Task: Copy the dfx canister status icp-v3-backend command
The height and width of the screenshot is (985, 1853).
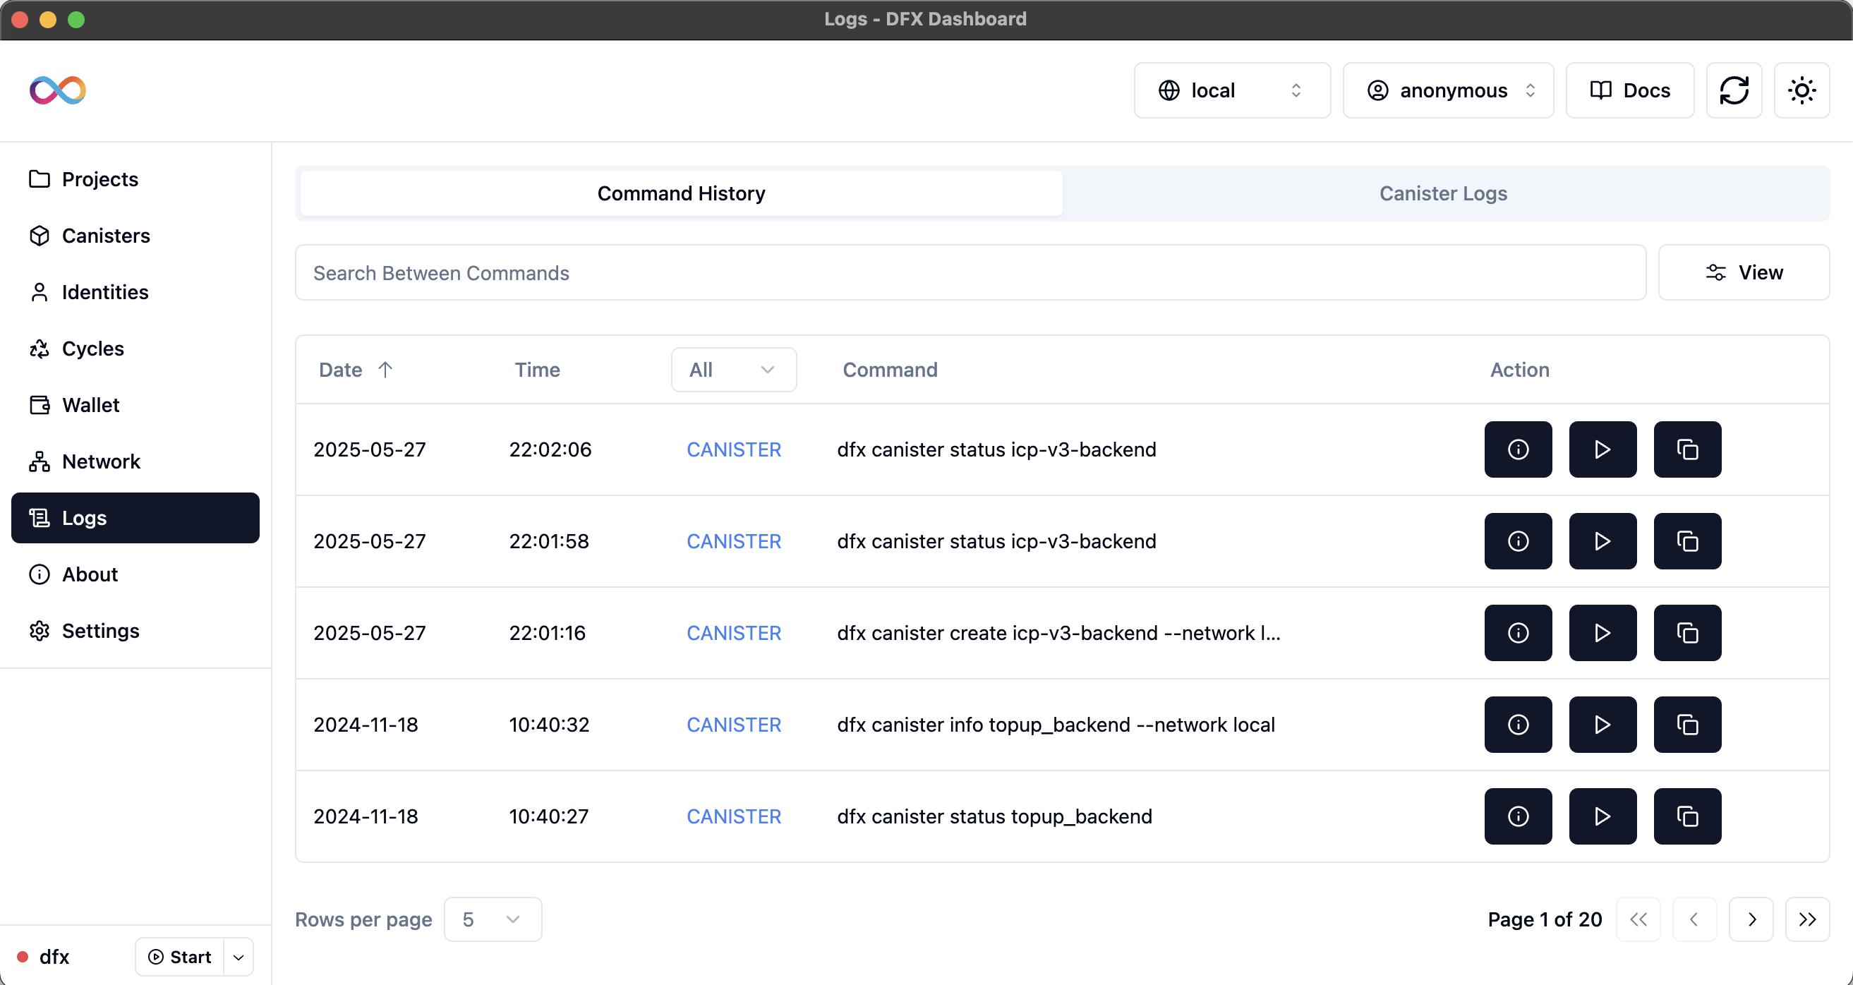Action: click(x=1687, y=449)
